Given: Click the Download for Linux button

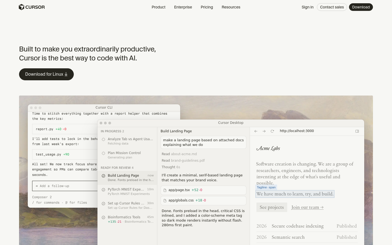Looking at the screenshot, I should 46,74.
